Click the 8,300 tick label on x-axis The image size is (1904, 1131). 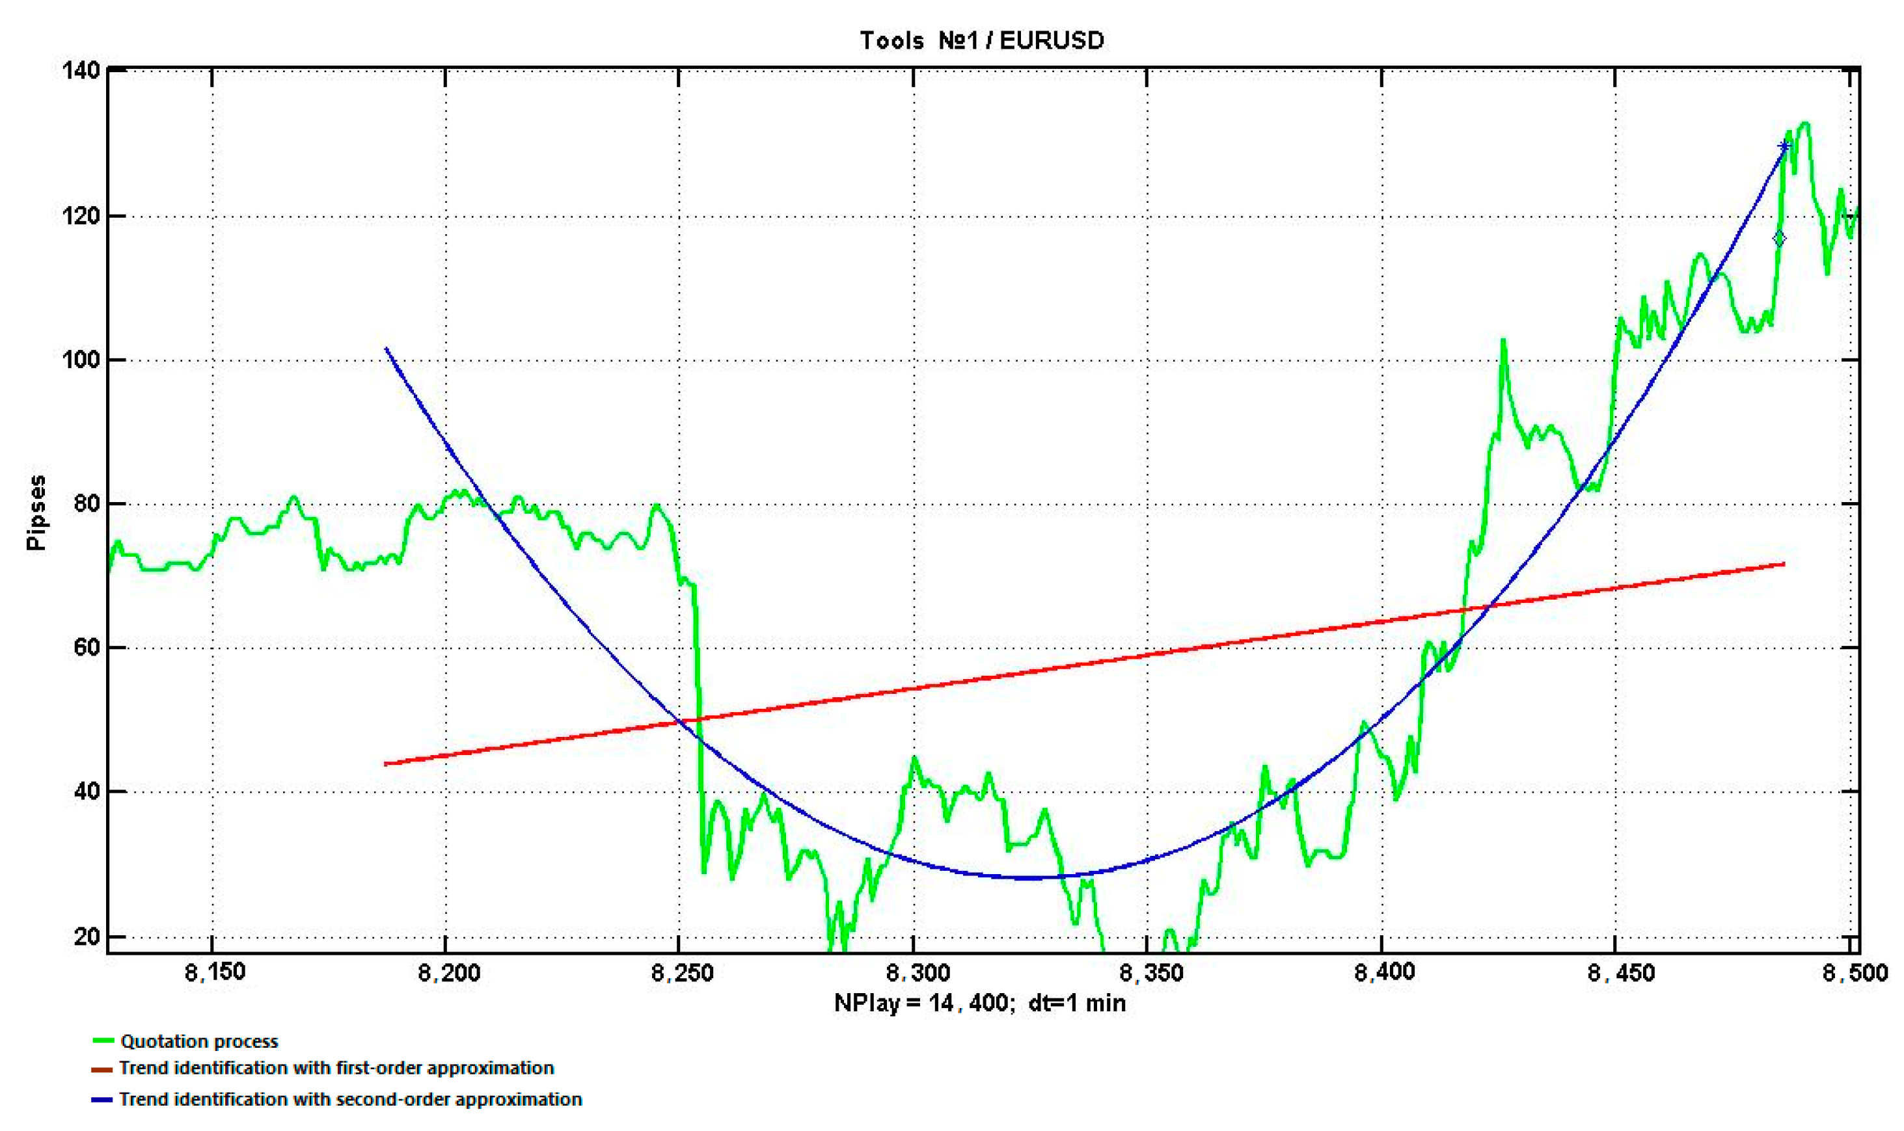pyautogui.click(x=918, y=972)
